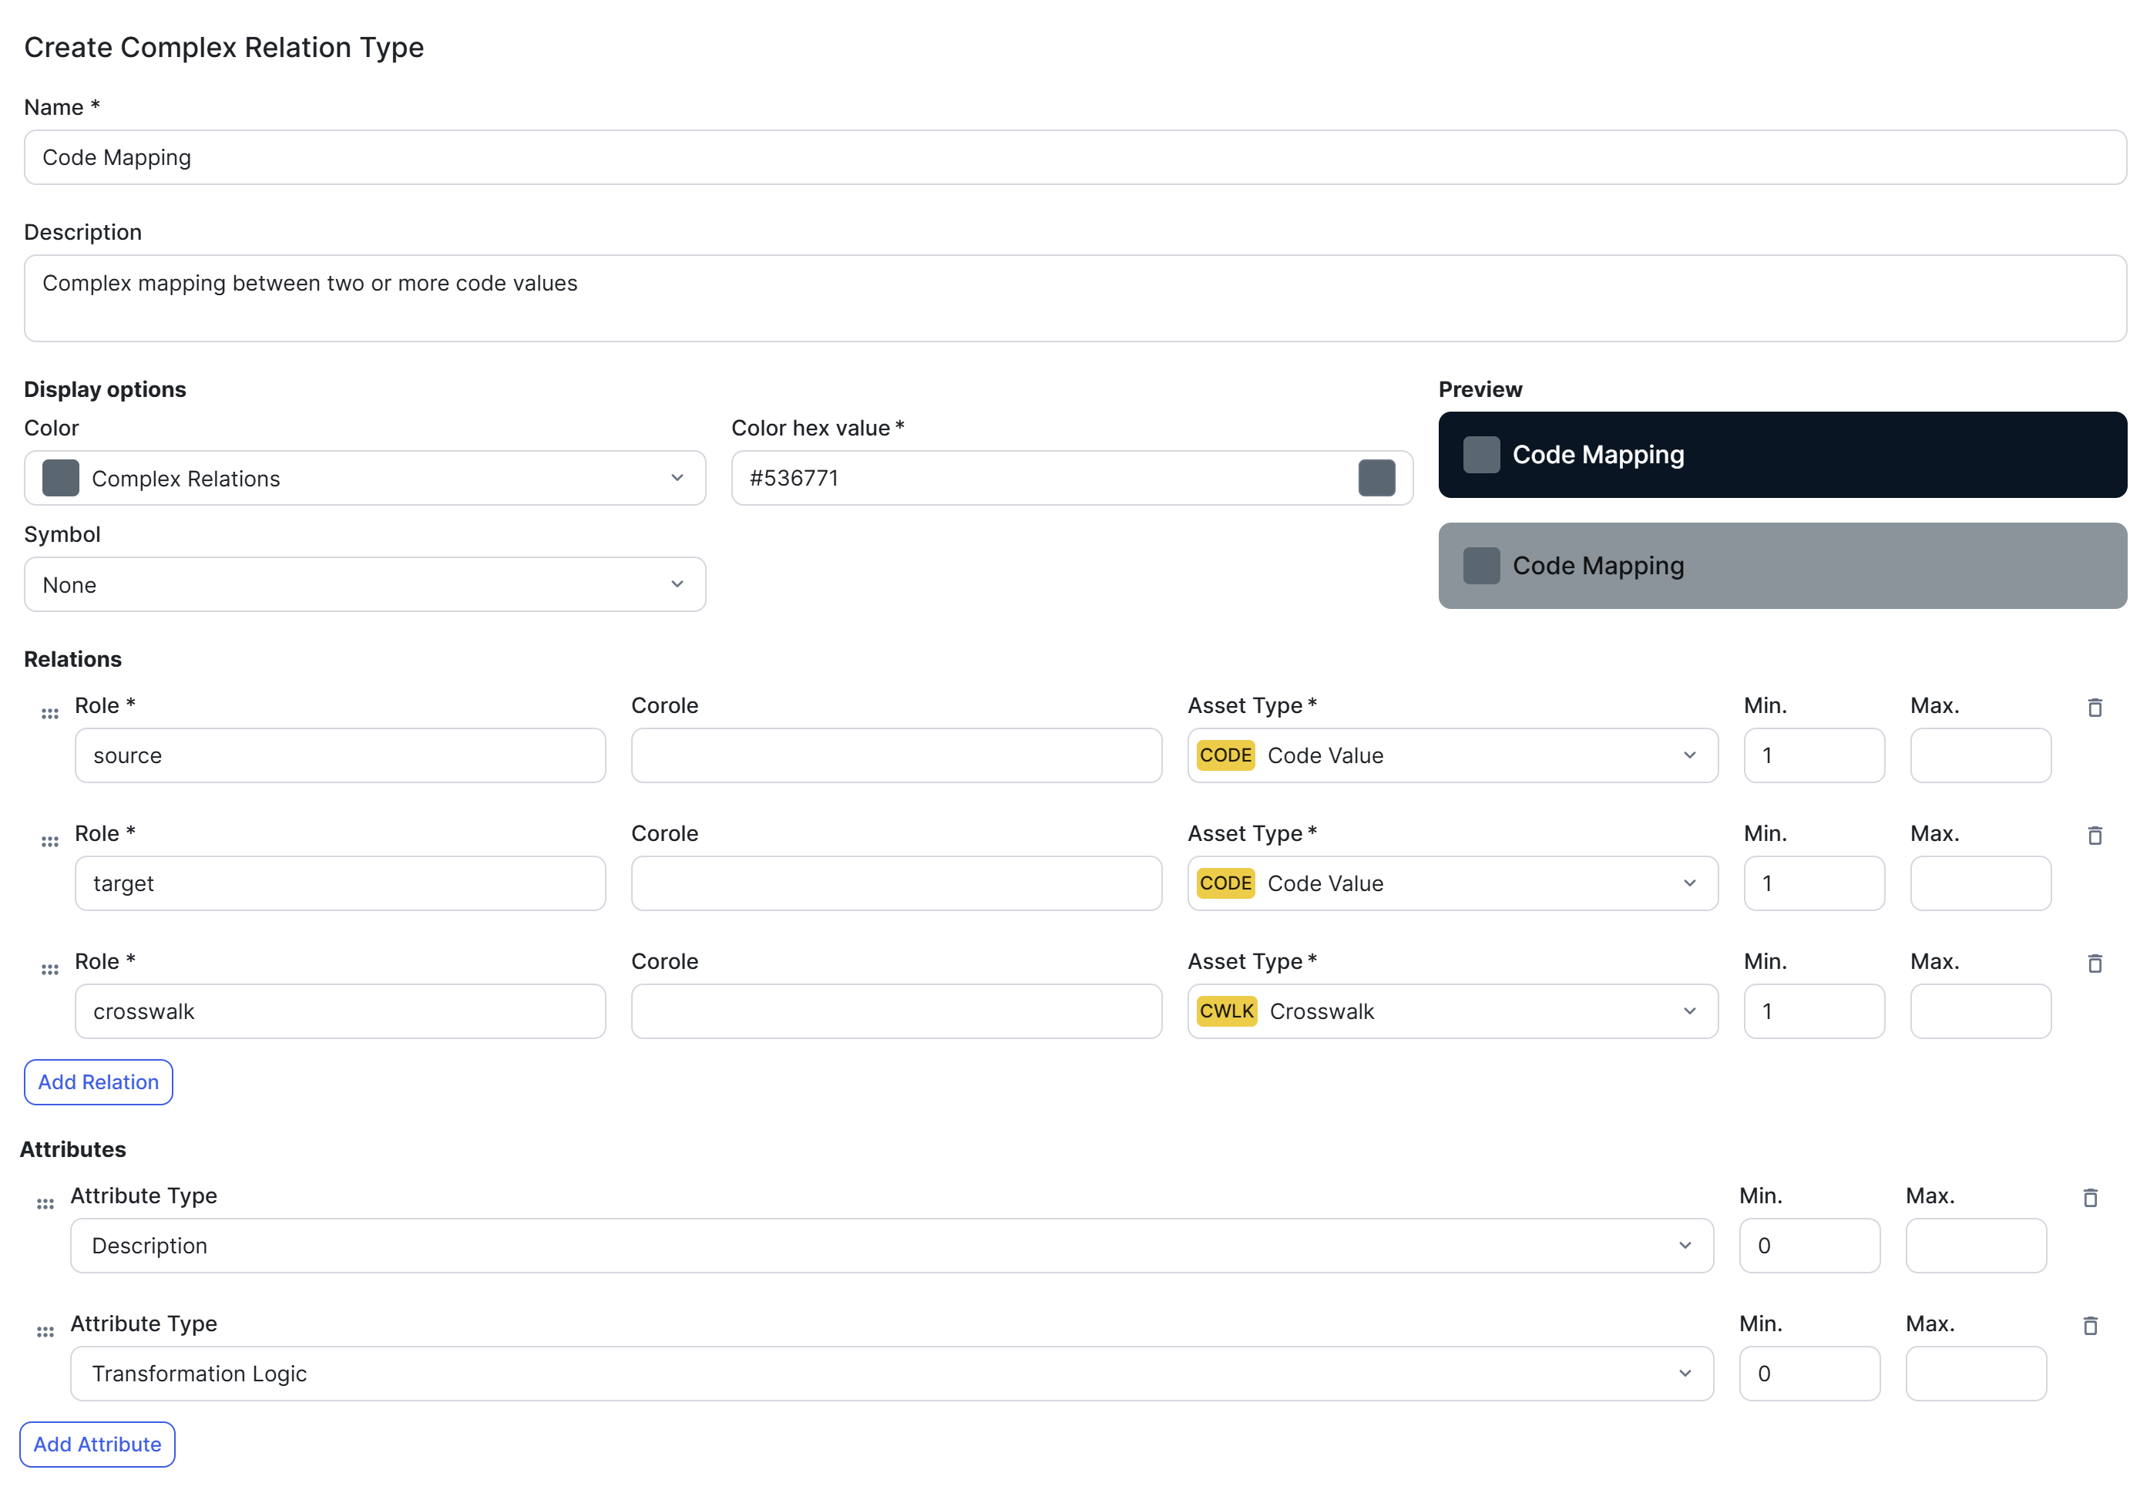
Task: Remove the Description attribute via its trash icon
Action: (x=2089, y=1198)
